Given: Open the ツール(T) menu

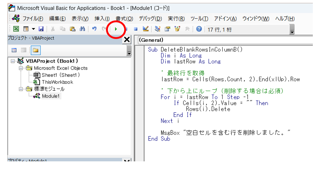Looking at the screenshot, I should click(200, 19).
